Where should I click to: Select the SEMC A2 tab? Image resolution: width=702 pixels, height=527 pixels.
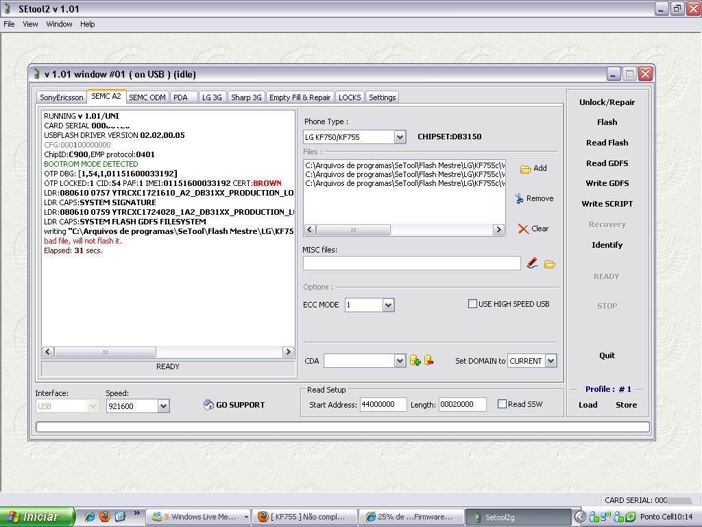coord(106,96)
